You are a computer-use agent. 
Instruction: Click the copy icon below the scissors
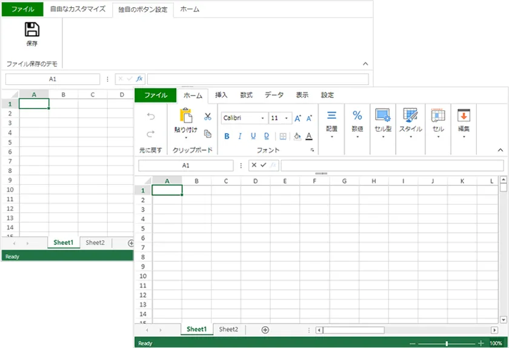click(208, 133)
